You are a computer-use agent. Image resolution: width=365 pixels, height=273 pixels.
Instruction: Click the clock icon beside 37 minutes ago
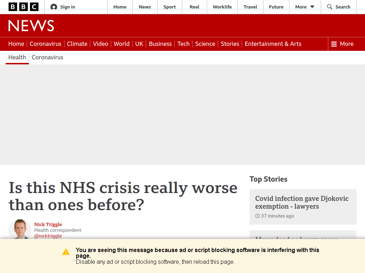(x=257, y=216)
